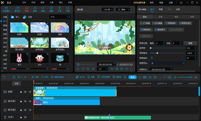The height and width of the screenshot is (121, 201).
Task: Open the 贴纸 (stickers) panel
Action: coord(26,9)
